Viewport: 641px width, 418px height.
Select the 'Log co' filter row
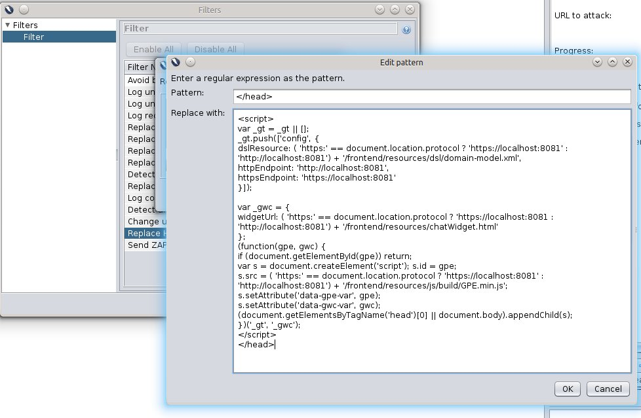coord(141,198)
